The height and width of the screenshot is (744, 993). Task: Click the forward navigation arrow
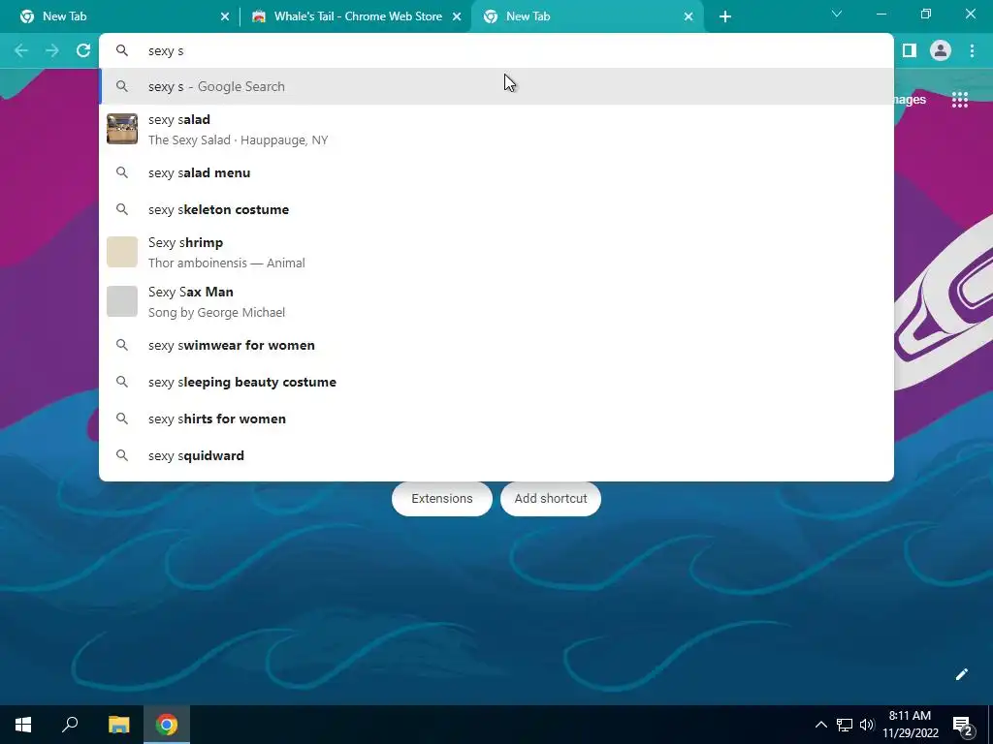52,50
